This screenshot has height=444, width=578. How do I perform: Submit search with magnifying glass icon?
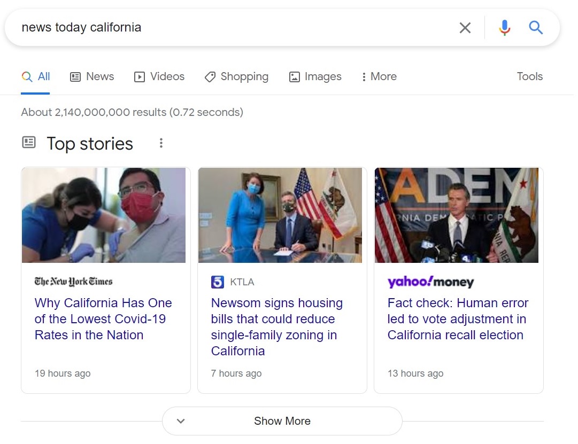point(536,28)
